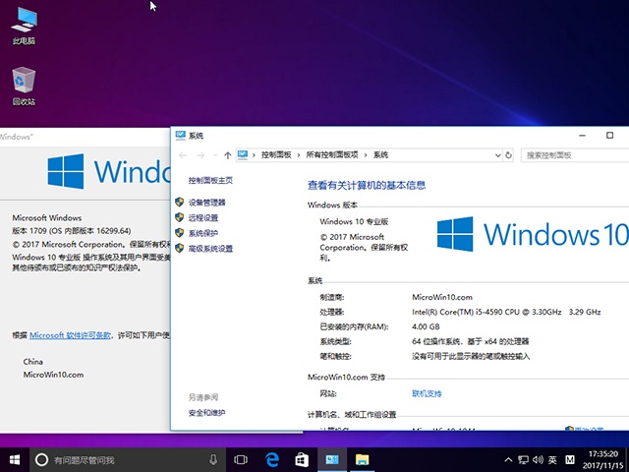Open recent locations dropdown arrow

point(215,155)
